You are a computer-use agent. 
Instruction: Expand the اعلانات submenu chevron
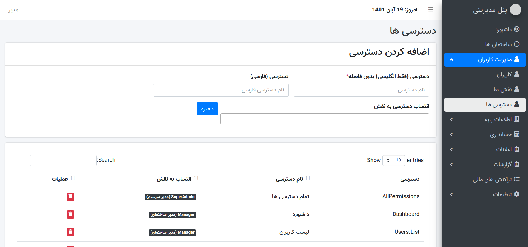coord(451,149)
